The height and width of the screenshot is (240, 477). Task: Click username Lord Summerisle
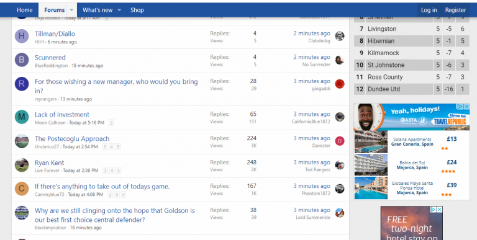(x=313, y=217)
